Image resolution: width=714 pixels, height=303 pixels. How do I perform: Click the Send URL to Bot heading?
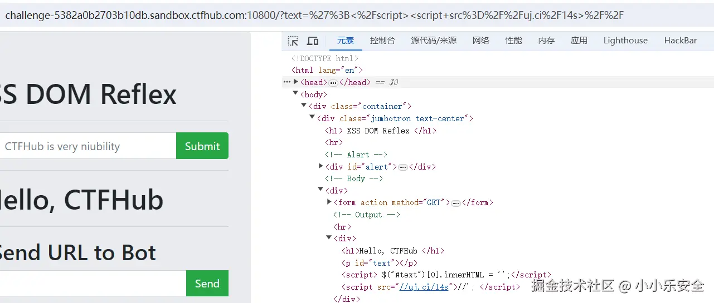click(77, 252)
